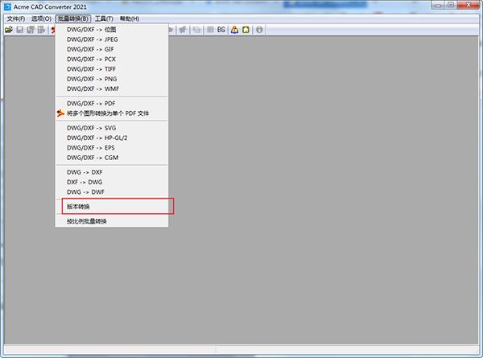Close the 批量转换(B) menu header
This screenshot has height=358, width=483.
coord(73,19)
